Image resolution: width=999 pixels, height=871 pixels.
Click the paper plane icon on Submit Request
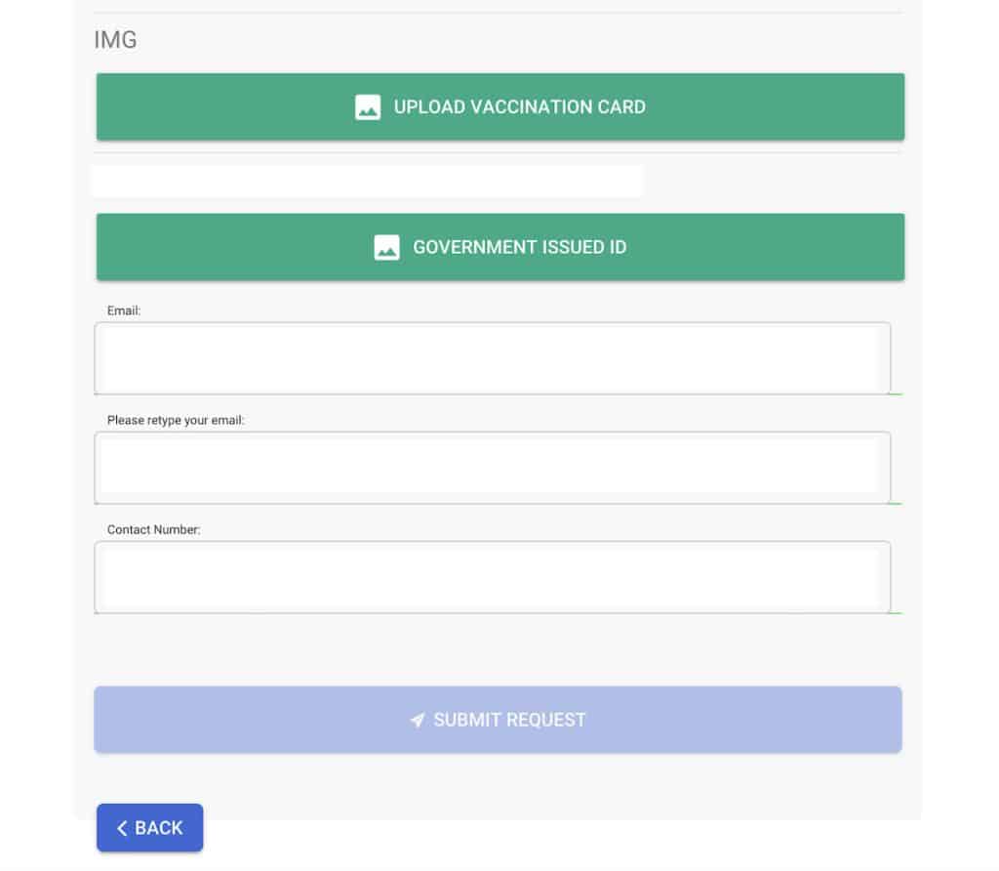[418, 721]
